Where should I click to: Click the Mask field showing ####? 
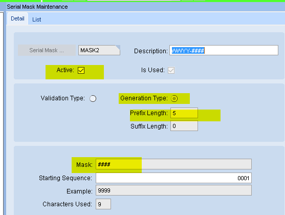(x=173, y=164)
